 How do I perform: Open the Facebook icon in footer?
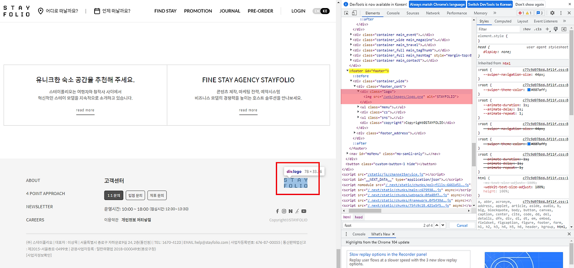(x=277, y=211)
